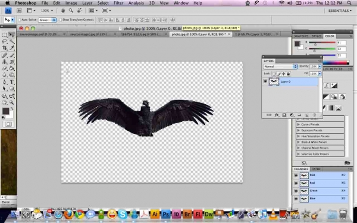Toggle Show Transform Controls checkbox
This screenshot has width=357, height=223.
coord(61,20)
